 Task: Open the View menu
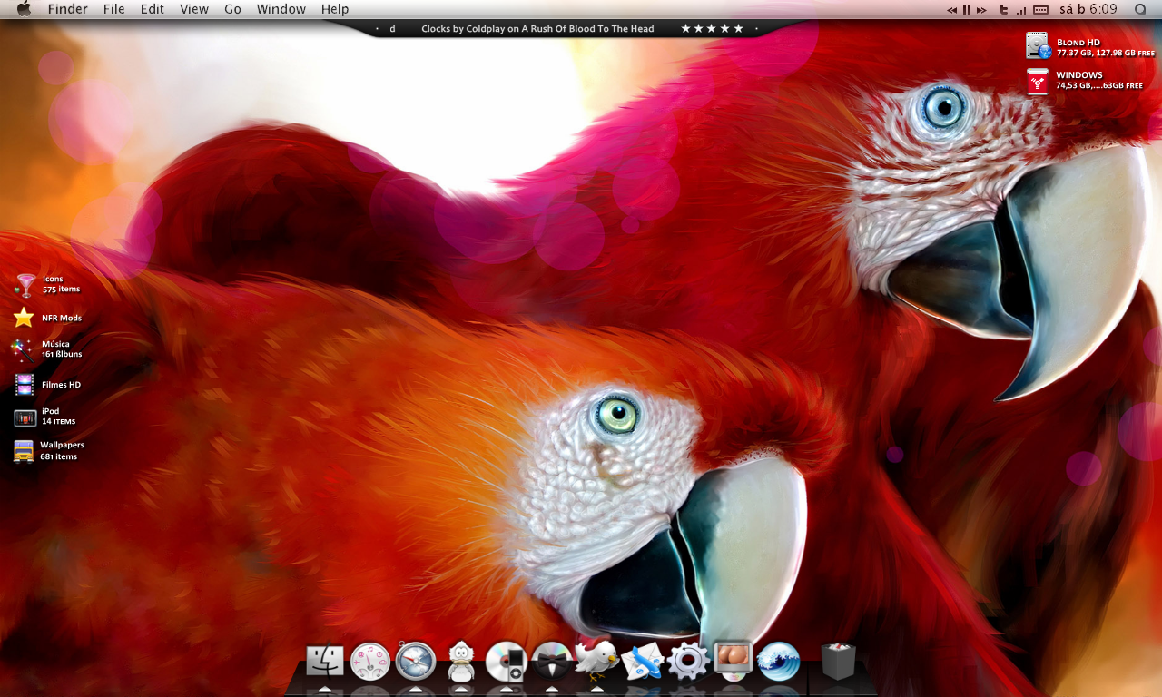coord(194,9)
